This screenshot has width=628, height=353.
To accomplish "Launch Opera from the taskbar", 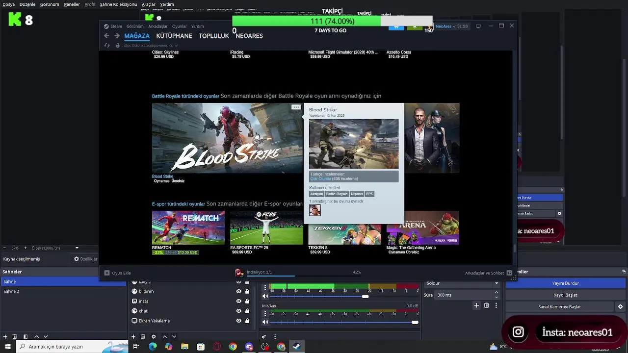I will (217, 347).
